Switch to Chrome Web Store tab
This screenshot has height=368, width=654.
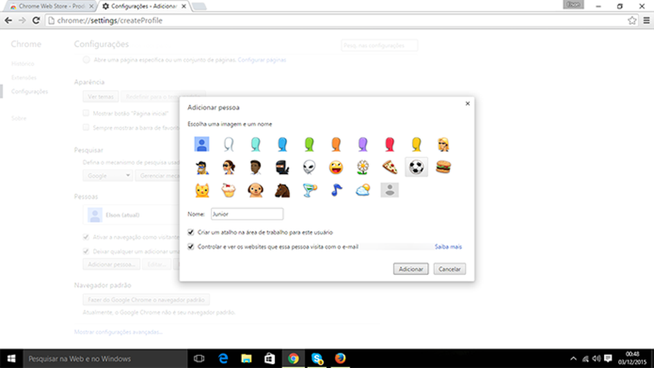[x=51, y=6]
